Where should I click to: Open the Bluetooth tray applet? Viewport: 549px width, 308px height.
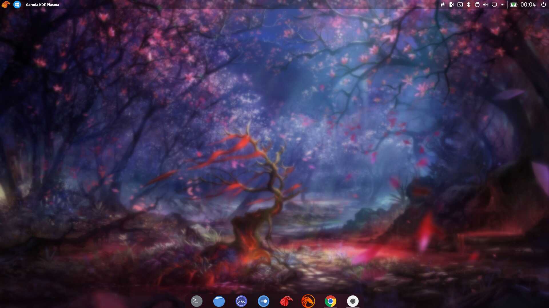click(468, 5)
